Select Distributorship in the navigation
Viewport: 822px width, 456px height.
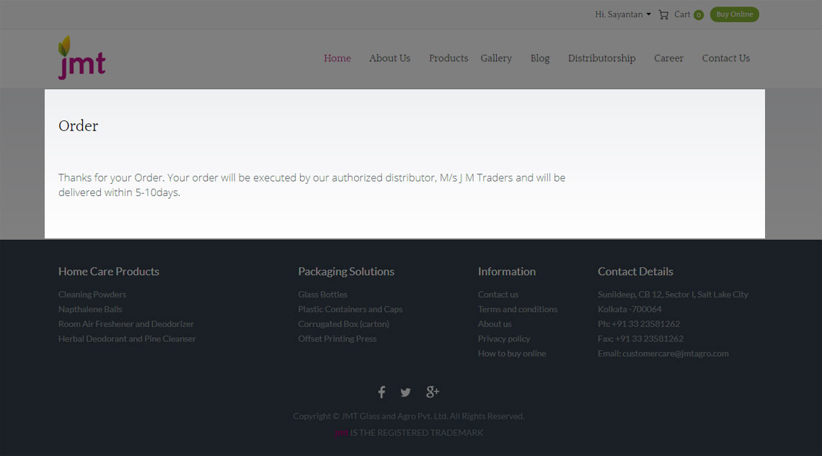(601, 58)
